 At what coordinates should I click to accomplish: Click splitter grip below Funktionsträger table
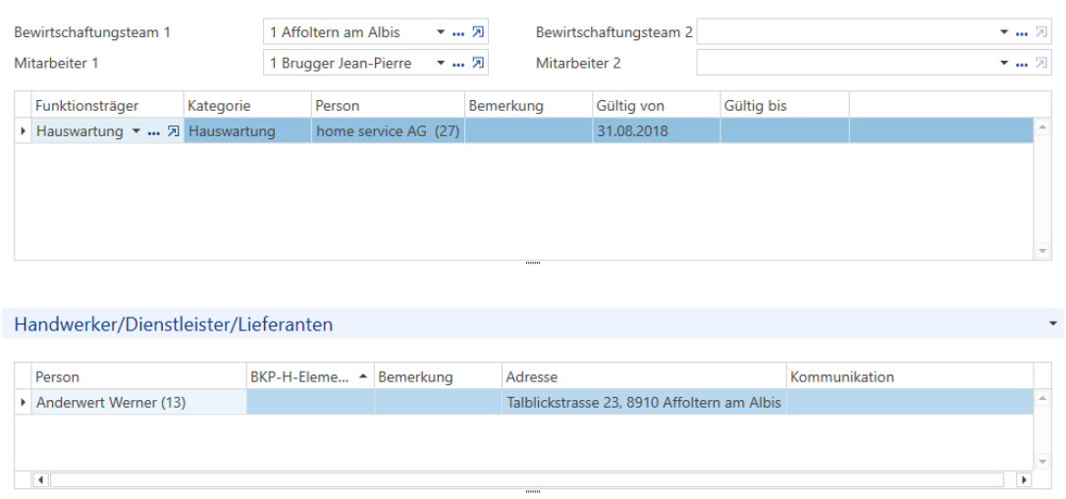tap(533, 263)
